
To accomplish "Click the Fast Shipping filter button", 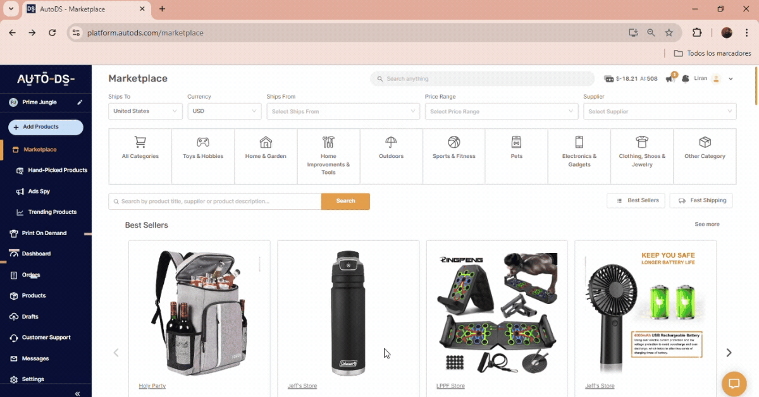I will coord(701,200).
